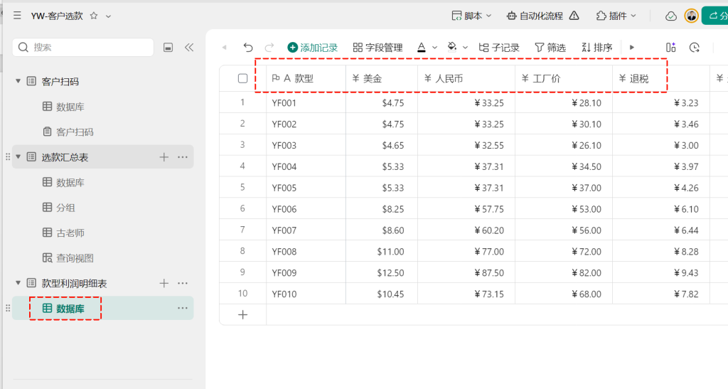Focus the 搜索 search field
This screenshot has width=728, height=389.
click(83, 48)
